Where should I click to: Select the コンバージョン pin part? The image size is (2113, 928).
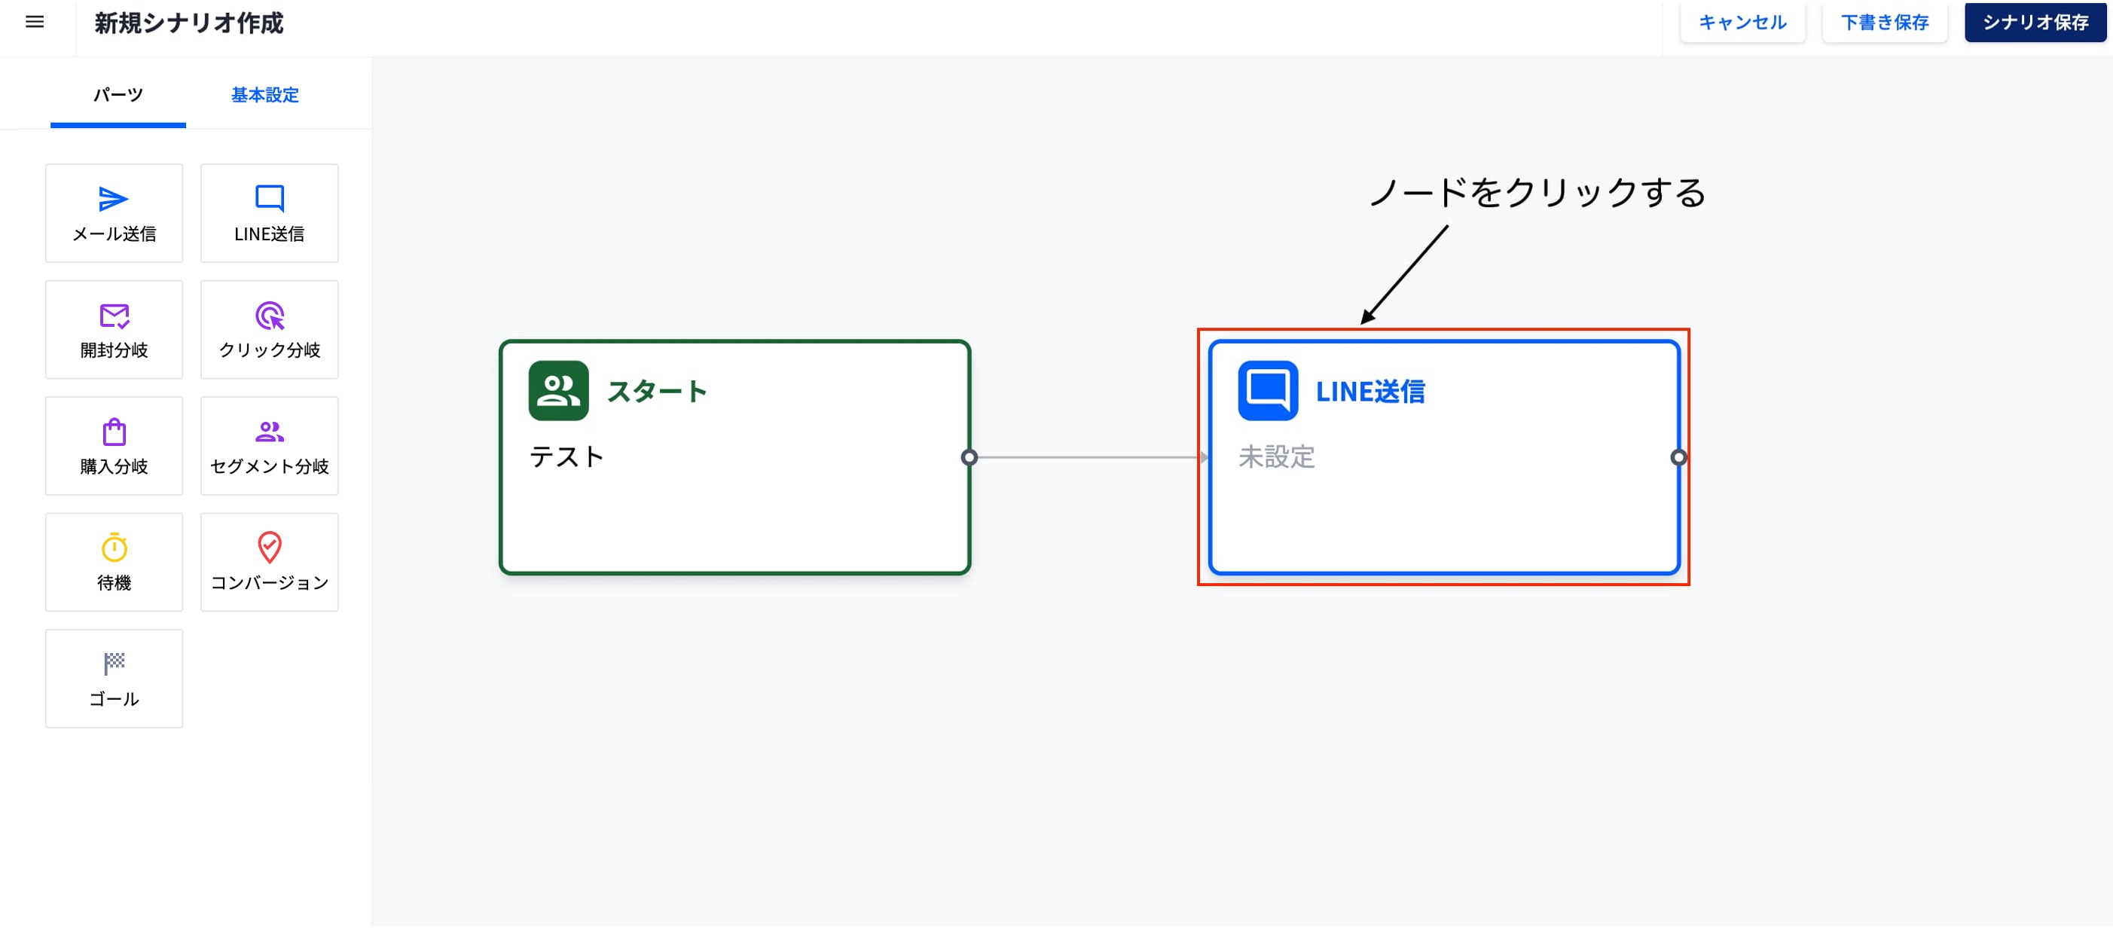(x=269, y=563)
